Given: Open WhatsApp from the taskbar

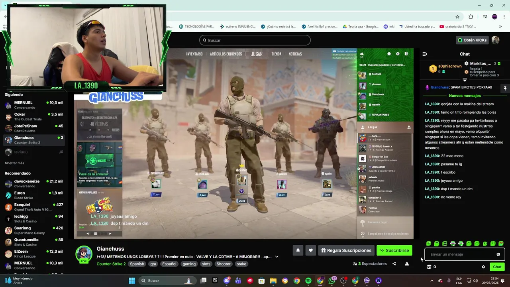Looking at the screenshot, I should point(332,281).
